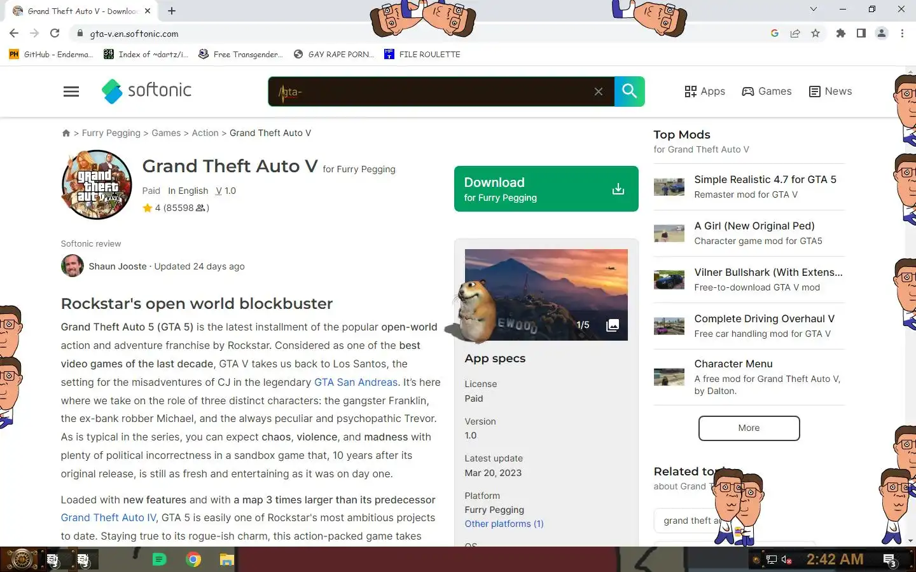
Task: Bookmark this page with the star icon
Action: tap(815, 33)
